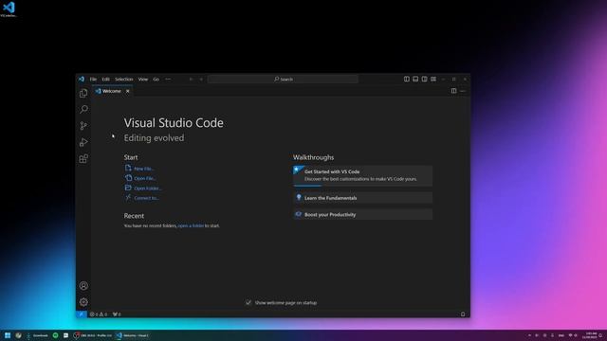607x341 pixels.
Task: Click the Get Started walkthrough progress bar
Action: [x=307, y=186]
